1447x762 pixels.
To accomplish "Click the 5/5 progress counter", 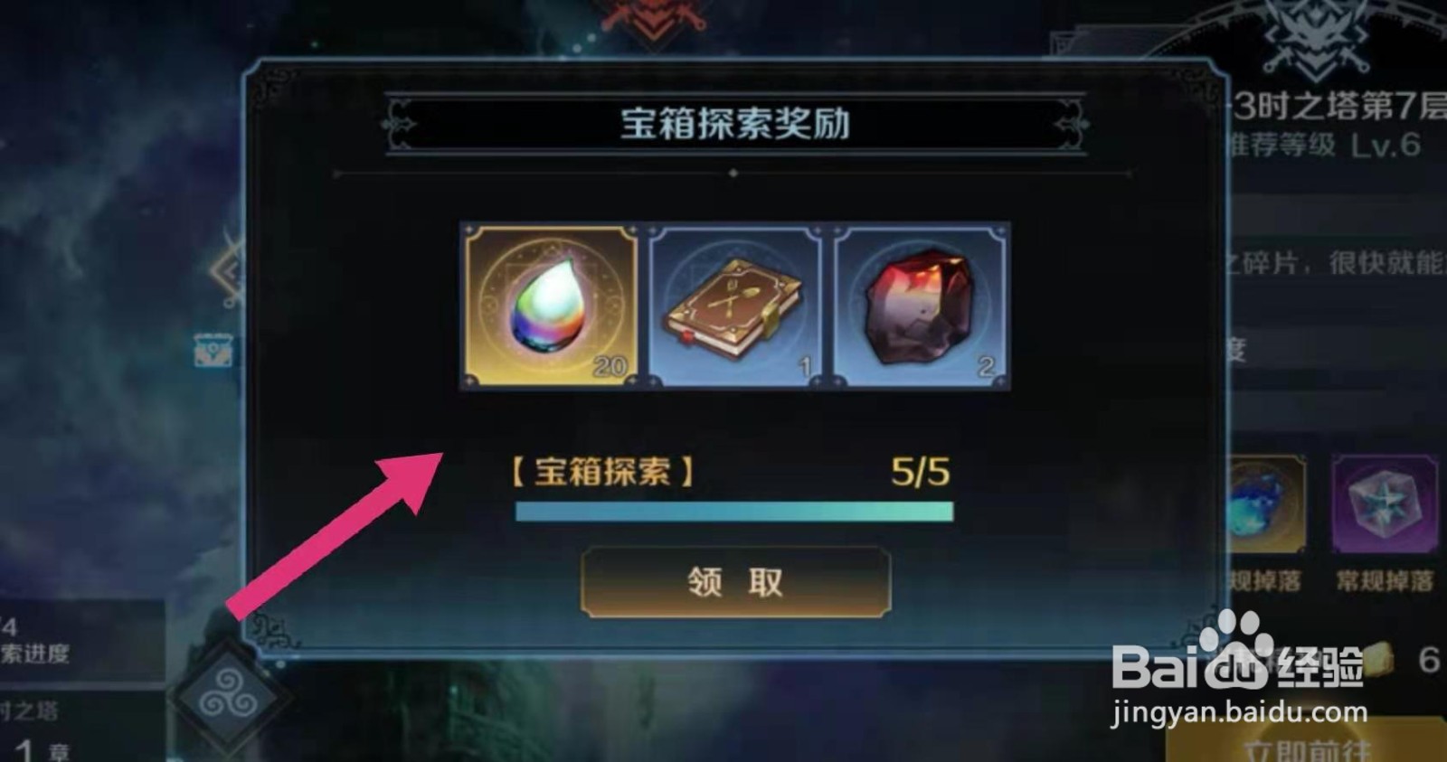I will (x=920, y=471).
